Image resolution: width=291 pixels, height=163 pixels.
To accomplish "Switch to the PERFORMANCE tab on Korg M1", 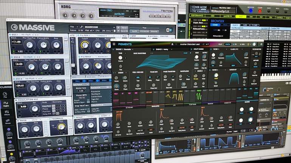I will (x=197, y=15).
